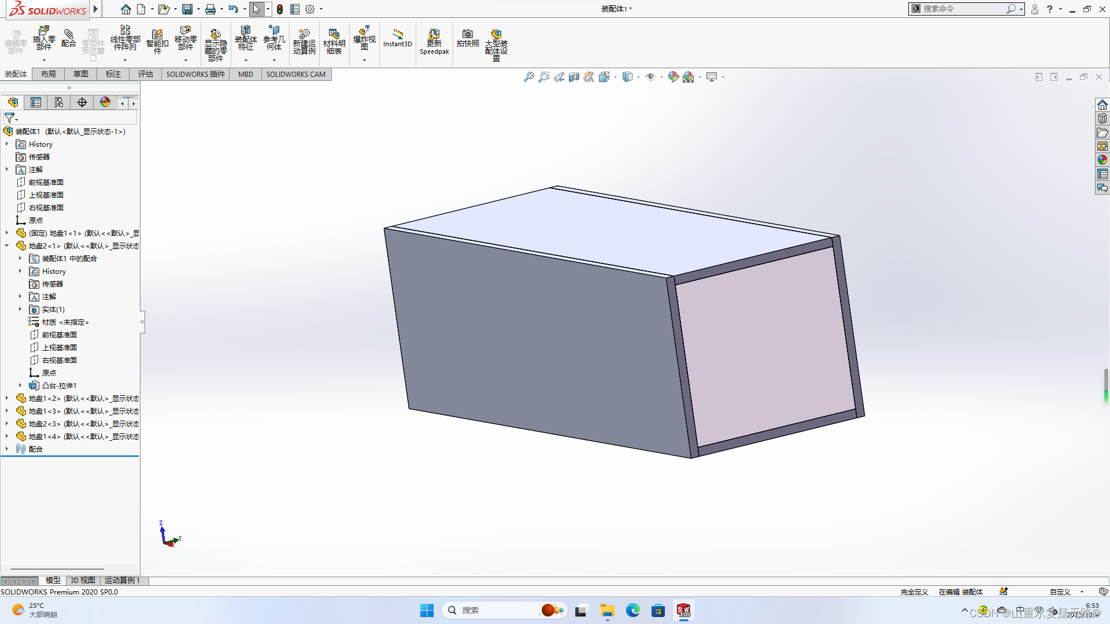Open the Appearances color ball pane

[x=1102, y=159]
